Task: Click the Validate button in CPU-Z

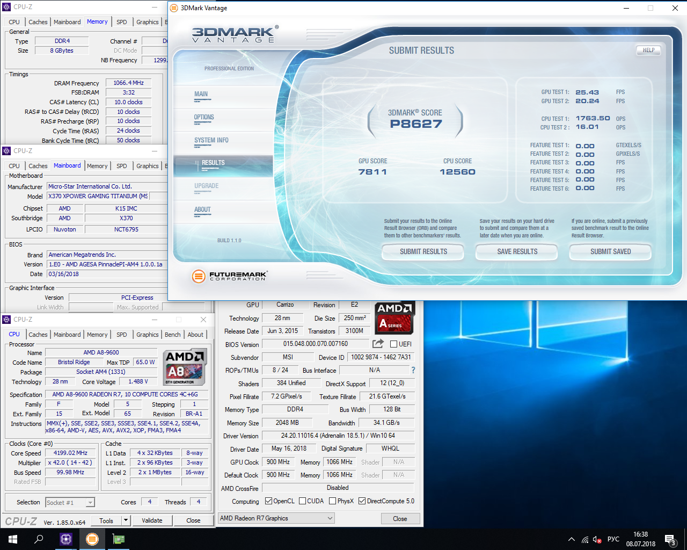Action: (152, 520)
